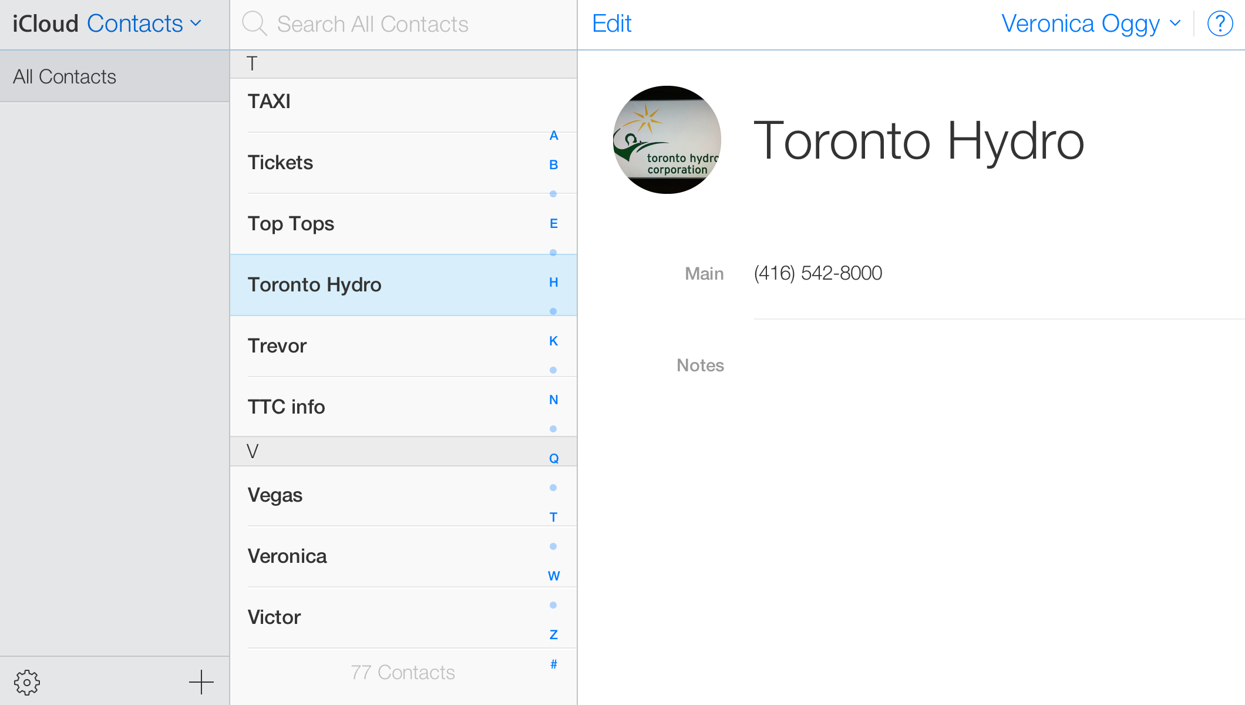Screen dimensions: 1245x705
Task: Jump to letter Z in the index
Action: (553, 634)
